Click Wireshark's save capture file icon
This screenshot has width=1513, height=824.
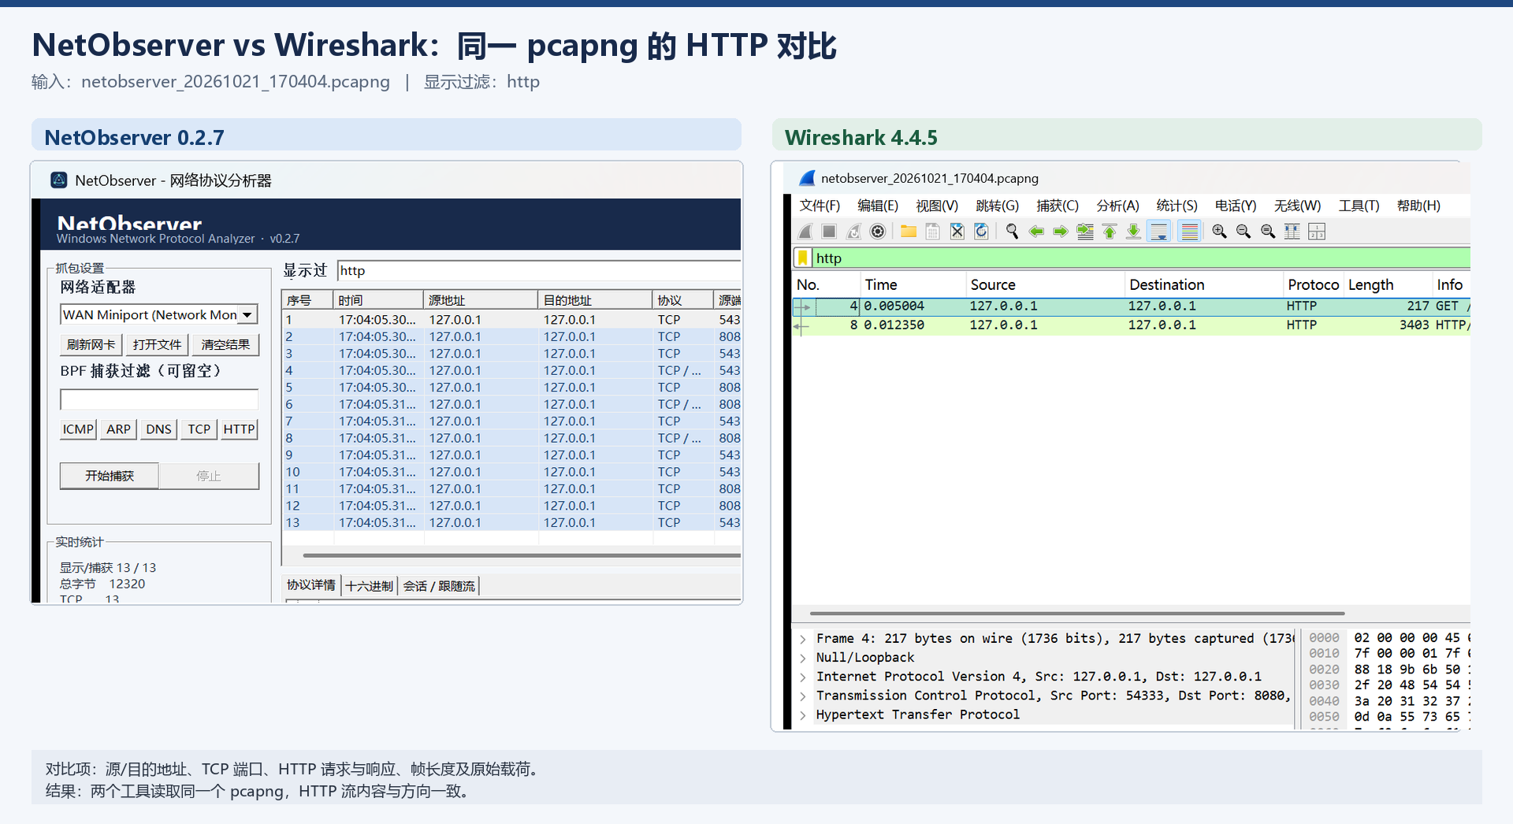(933, 232)
